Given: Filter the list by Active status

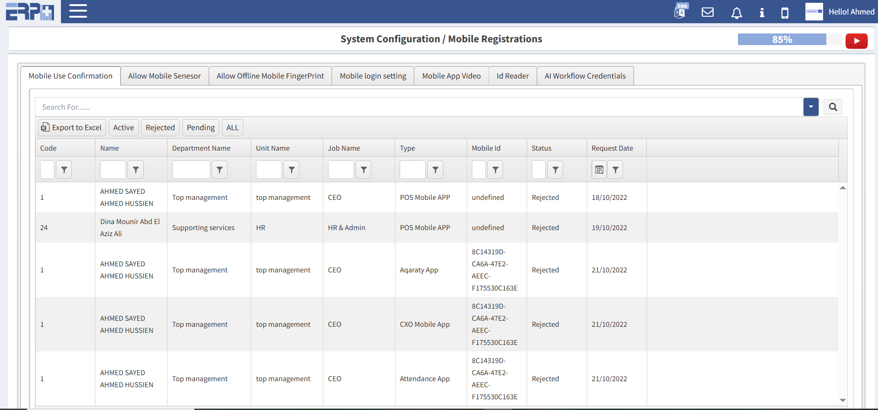Looking at the screenshot, I should pos(123,127).
